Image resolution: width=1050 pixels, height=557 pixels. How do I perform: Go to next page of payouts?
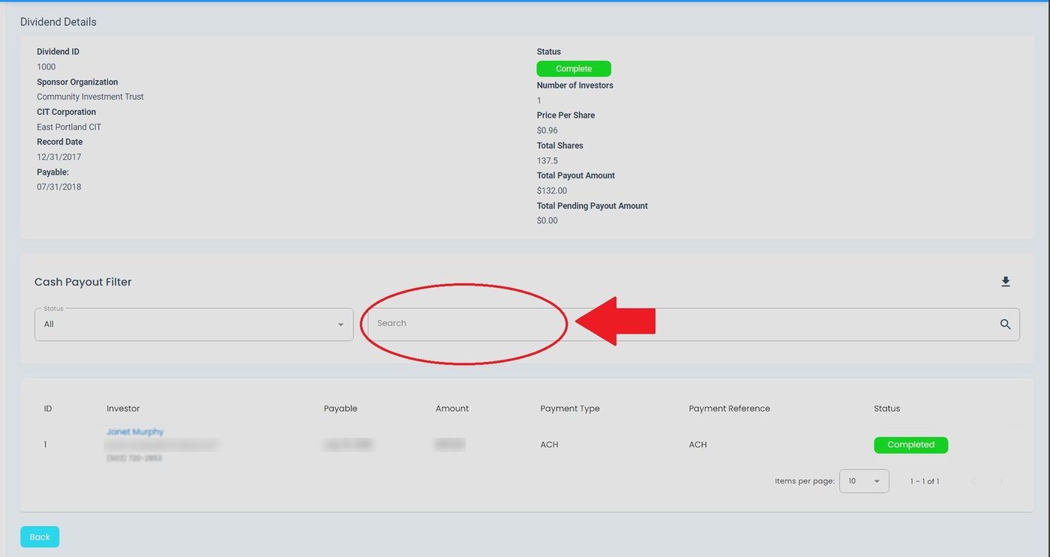[1000, 481]
